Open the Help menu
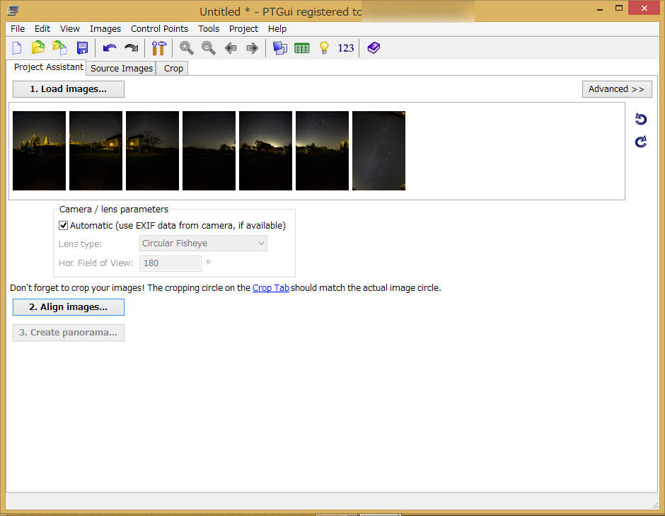This screenshot has height=516, width=665. tap(277, 28)
